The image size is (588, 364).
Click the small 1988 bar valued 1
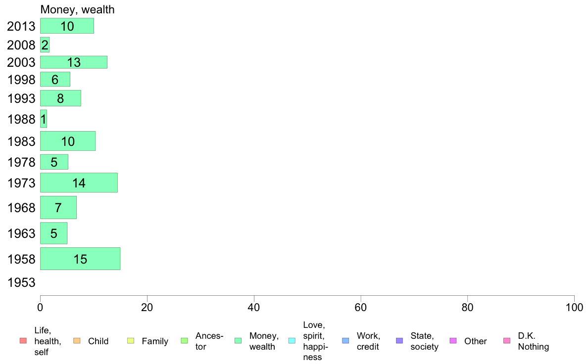click(x=44, y=119)
